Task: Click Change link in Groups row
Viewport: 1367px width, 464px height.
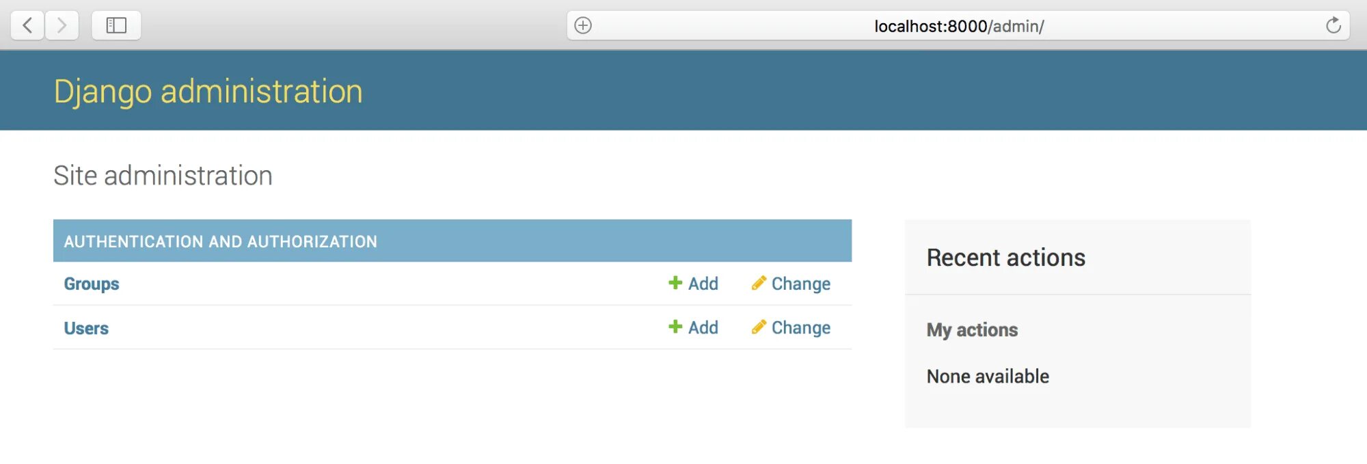Action: pyautogui.click(x=801, y=284)
